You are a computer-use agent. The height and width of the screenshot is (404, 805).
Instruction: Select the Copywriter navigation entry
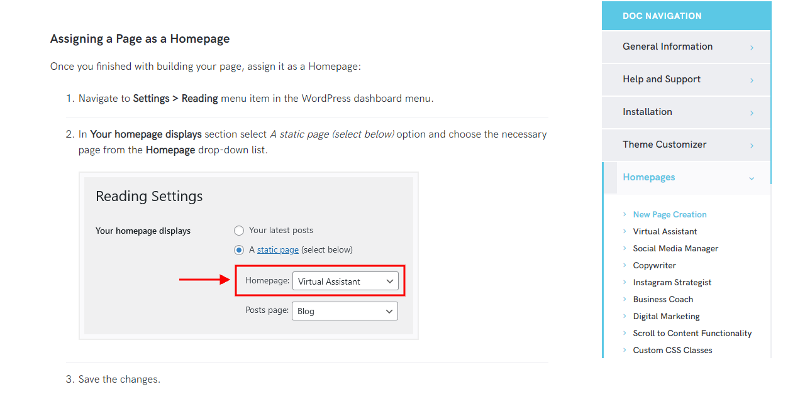point(655,266)
